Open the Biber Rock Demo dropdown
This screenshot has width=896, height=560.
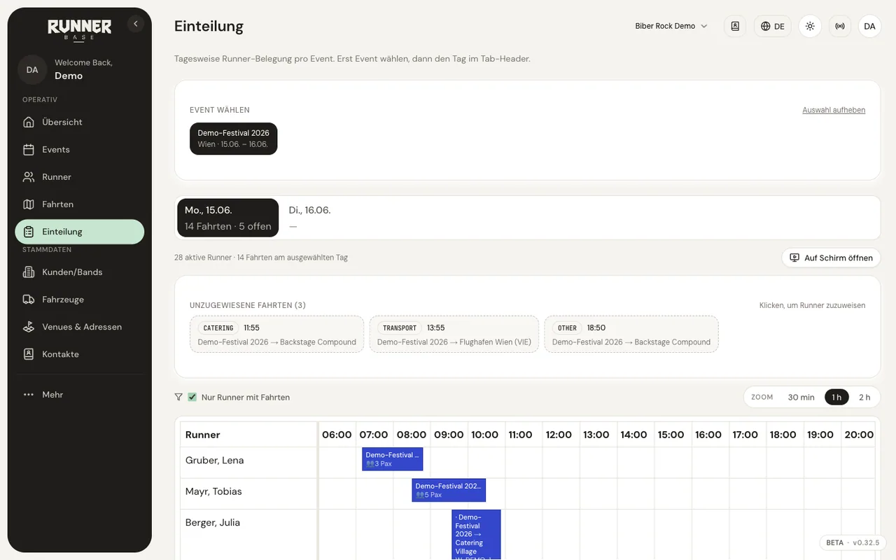671,26
